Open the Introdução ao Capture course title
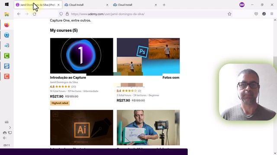Viewport: 277px width, 155px height. [68, 77]
